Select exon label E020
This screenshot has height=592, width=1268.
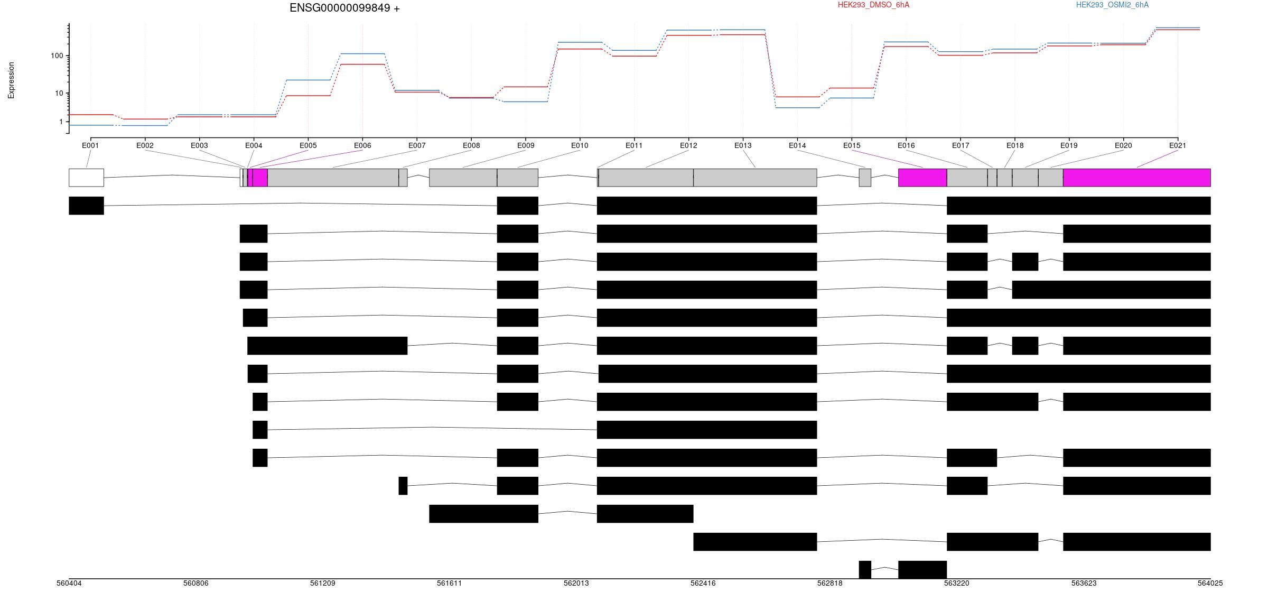tap(1123, 145)
